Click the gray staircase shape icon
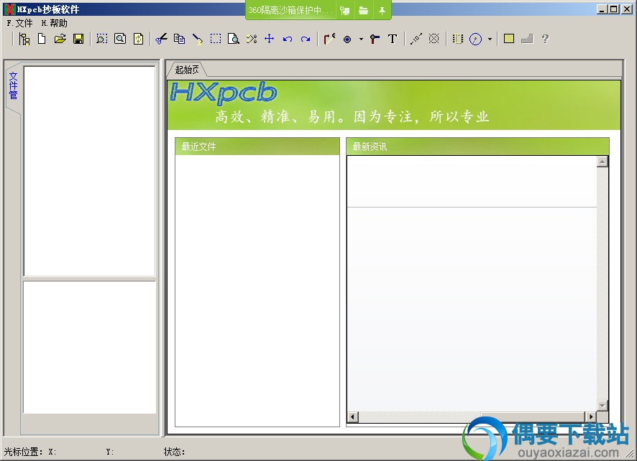 coord(527,39)
